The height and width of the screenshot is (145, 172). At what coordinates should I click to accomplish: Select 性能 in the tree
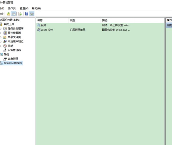tap(10, 46)
